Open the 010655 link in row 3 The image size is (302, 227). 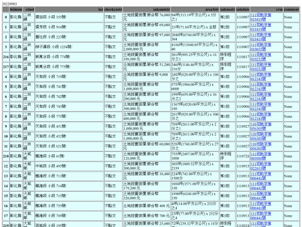pyautogui.click(x=261, y=47)
